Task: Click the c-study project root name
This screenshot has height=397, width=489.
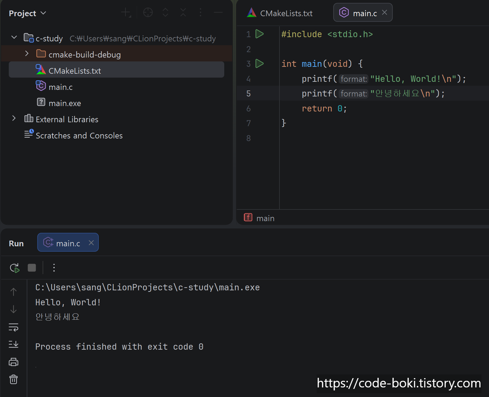Action: coord(49,39)
